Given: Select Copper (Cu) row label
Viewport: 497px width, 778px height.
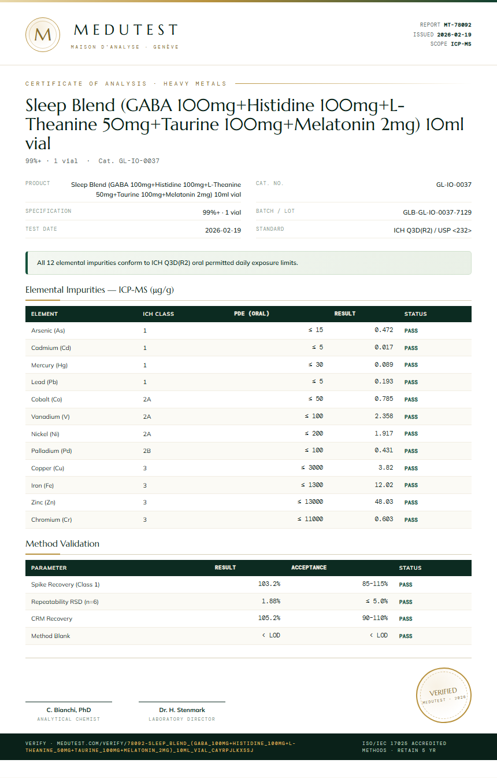Looking at the screenshot, I should [x=47, y=469].
